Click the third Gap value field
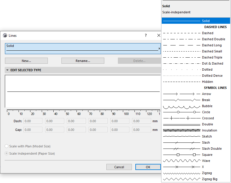The width and height of the screenshot is (231, 183). coord(76,130)
